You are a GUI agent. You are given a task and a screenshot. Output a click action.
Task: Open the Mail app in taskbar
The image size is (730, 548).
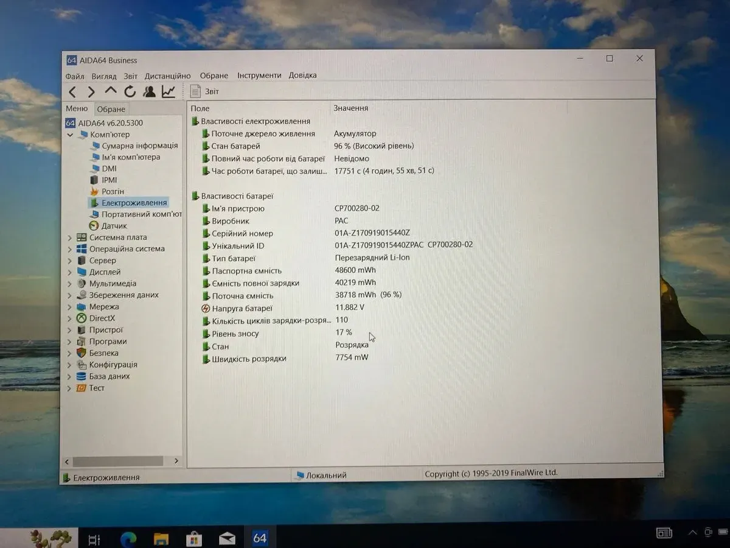[227, 538]
